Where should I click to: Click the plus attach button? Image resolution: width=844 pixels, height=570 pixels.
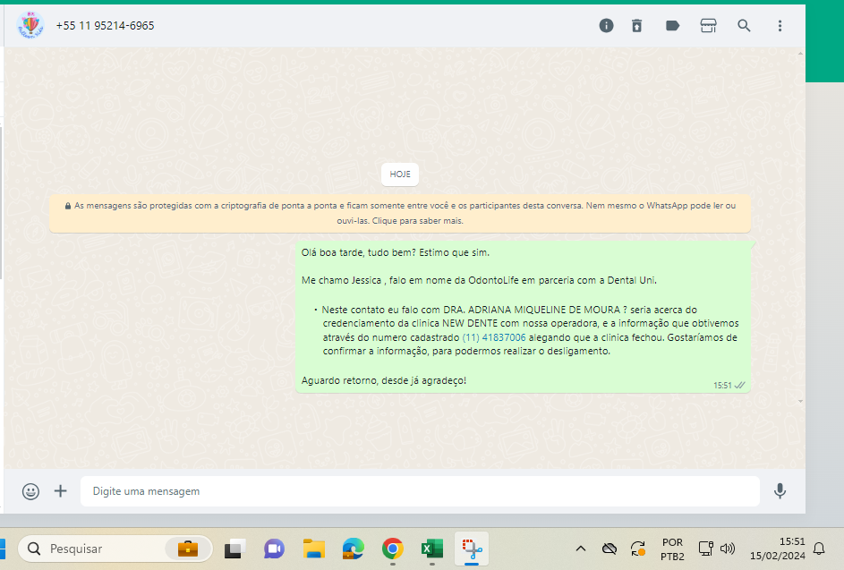coord(60,491)
